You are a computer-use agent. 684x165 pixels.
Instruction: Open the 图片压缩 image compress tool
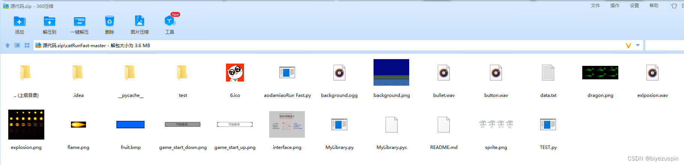140,21
